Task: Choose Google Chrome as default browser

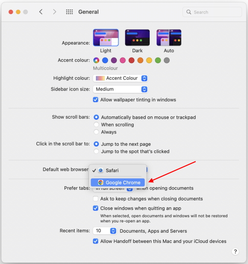Action: click(118, 182)
